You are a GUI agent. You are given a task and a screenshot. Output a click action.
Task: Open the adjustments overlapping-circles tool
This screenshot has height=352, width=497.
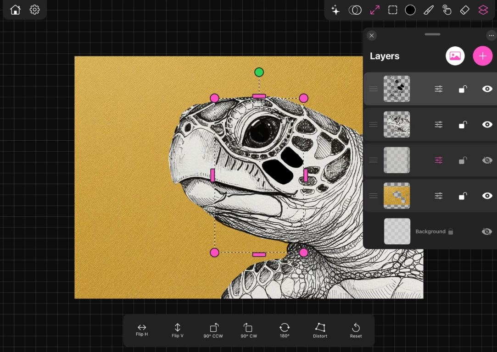pos(355,10)
